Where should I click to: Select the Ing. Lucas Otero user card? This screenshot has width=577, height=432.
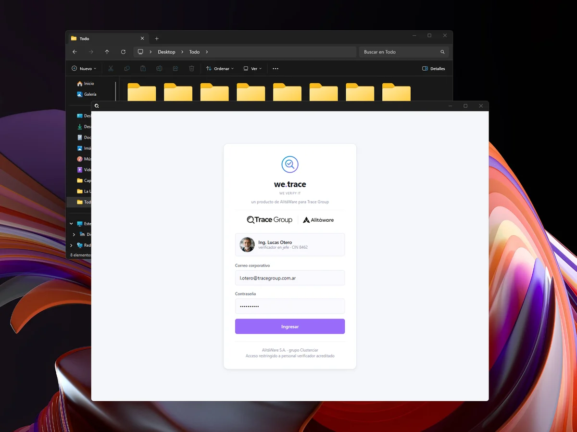[290, 245]
